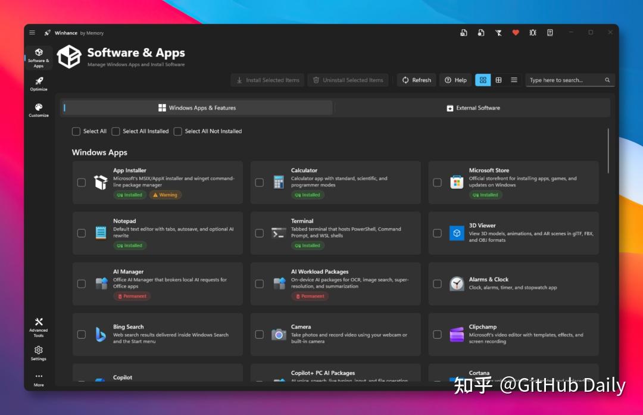Switch to compact table grid view
Image resolution: width=643 pixels, height=415 pixels.
[499, 80]
